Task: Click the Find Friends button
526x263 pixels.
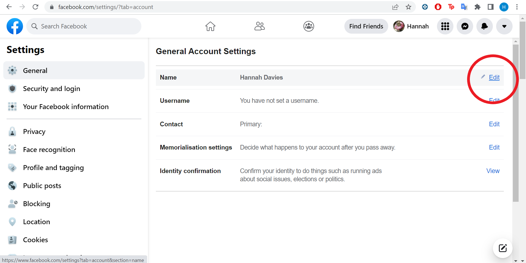Action: click(x=366, y=26)
